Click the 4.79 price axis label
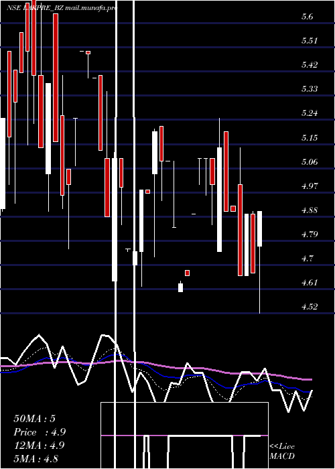Image resolution: width=335 pixels, height=469 pixels. click(x=310, y=234)
